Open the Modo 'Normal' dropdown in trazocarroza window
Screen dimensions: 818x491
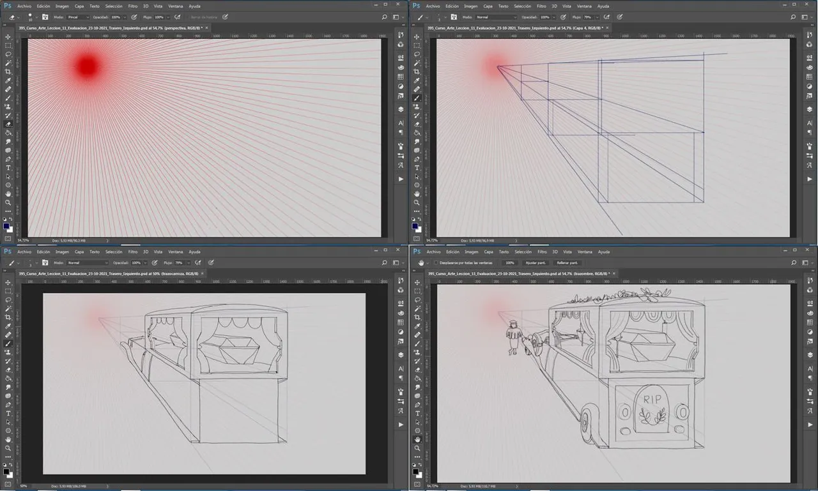[88, 262]
